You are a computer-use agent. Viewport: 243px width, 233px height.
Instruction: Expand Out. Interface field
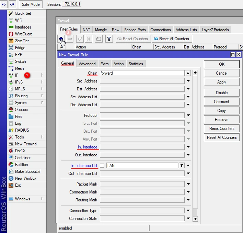coord(188,155)
